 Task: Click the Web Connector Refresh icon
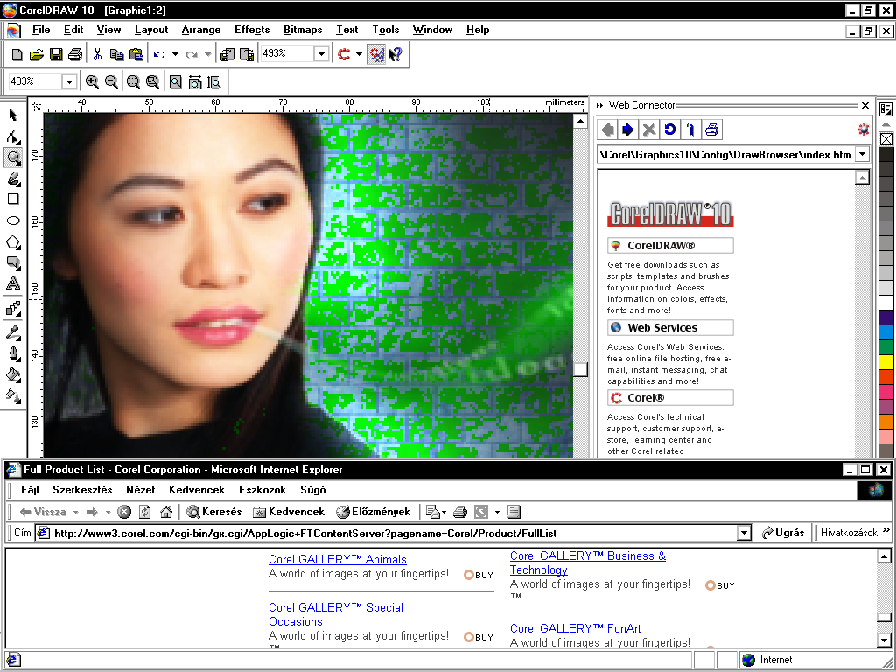pos(669,129)
